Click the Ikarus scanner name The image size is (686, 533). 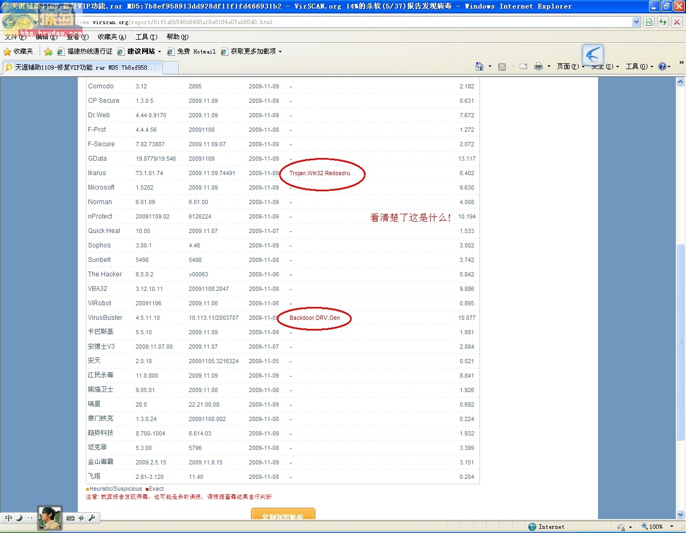pos(97,173)
